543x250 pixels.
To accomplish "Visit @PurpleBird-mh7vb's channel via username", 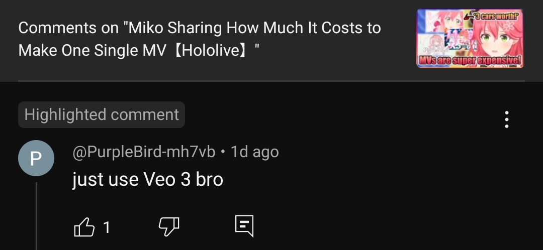I will 144,152.
